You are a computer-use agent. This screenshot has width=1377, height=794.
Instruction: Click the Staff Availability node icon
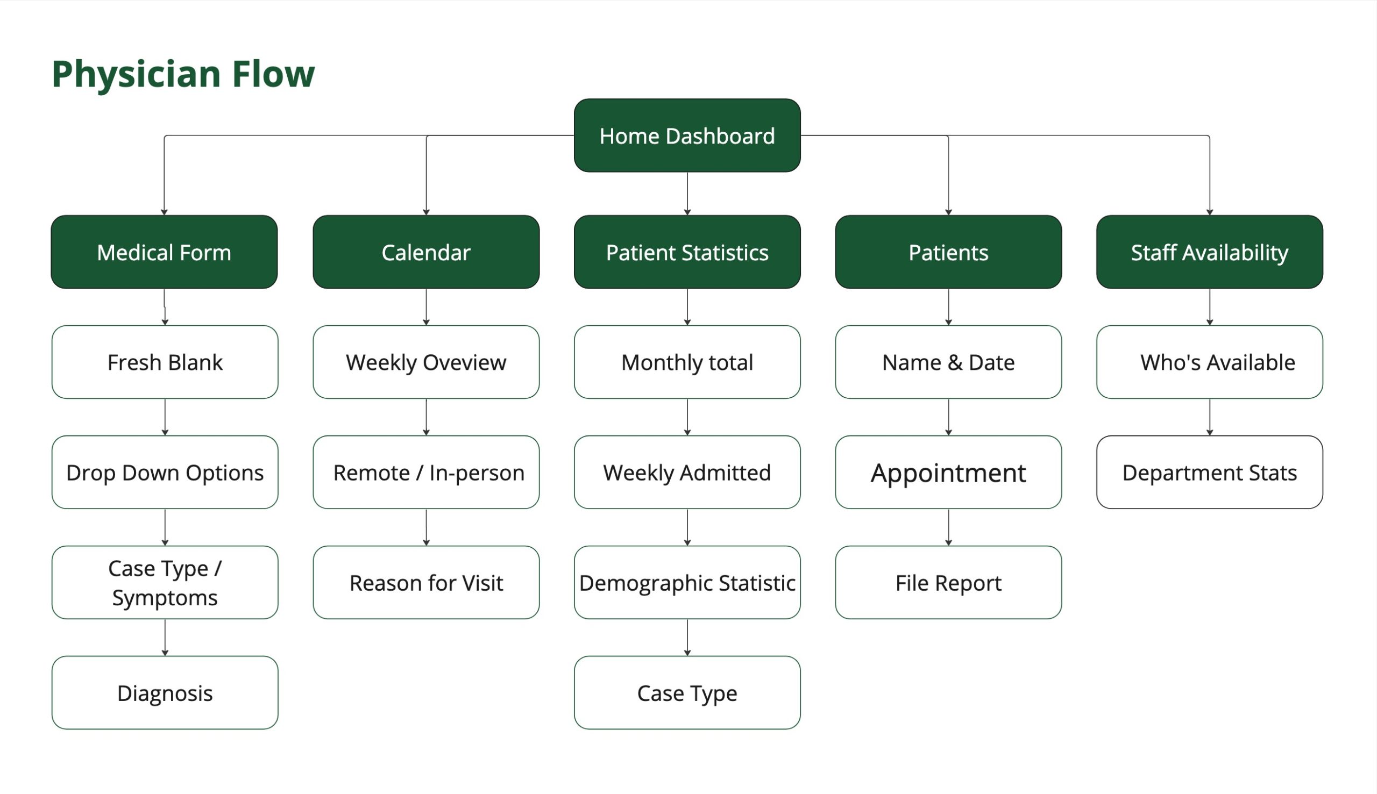coord(1210,252)
